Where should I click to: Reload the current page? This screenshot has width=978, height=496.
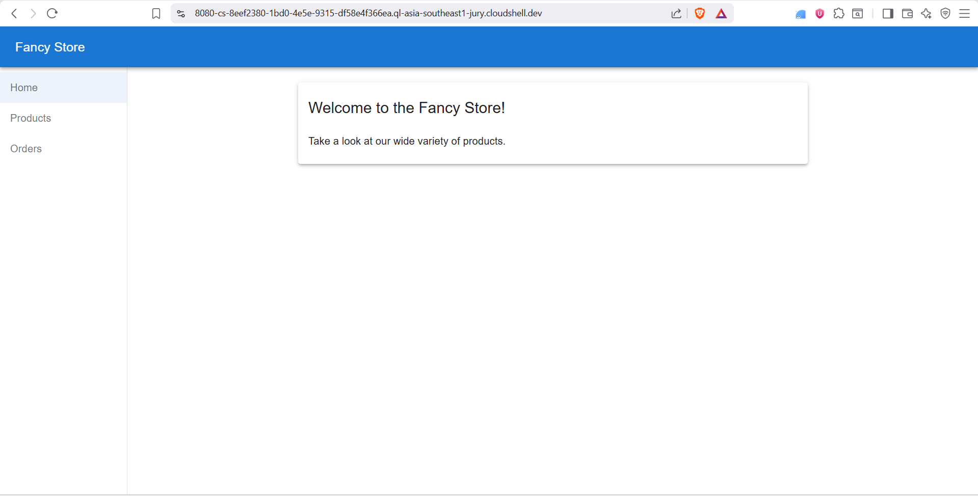[52, 14]
